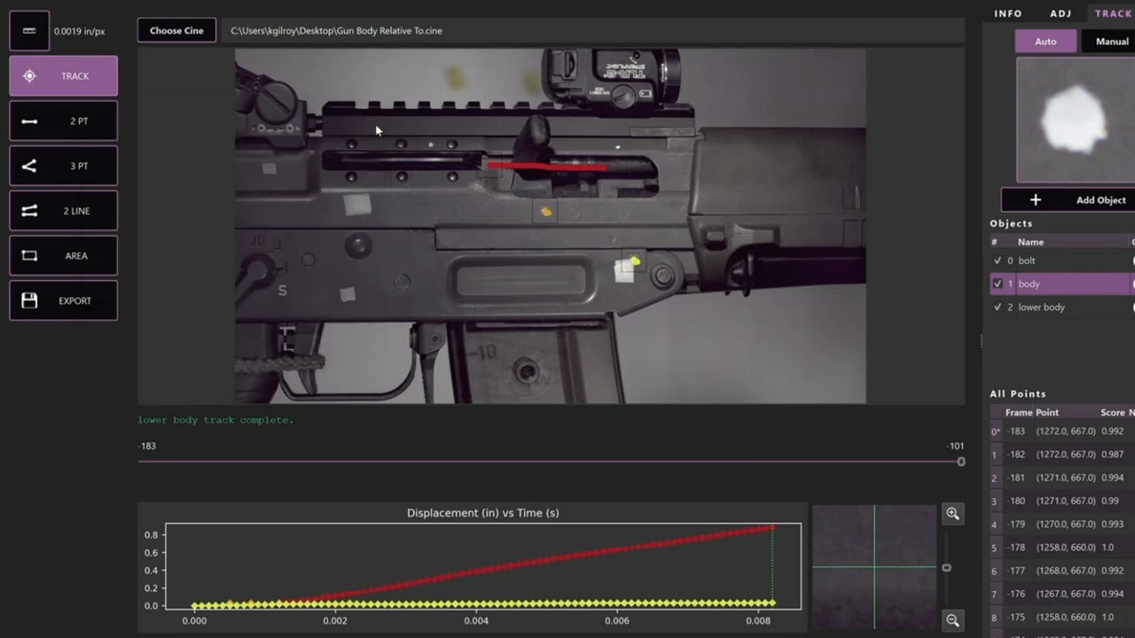This screenshot has height=638, width=1135.
Task: Toggle checkbox for lower body object
Action: pos(998,307)
